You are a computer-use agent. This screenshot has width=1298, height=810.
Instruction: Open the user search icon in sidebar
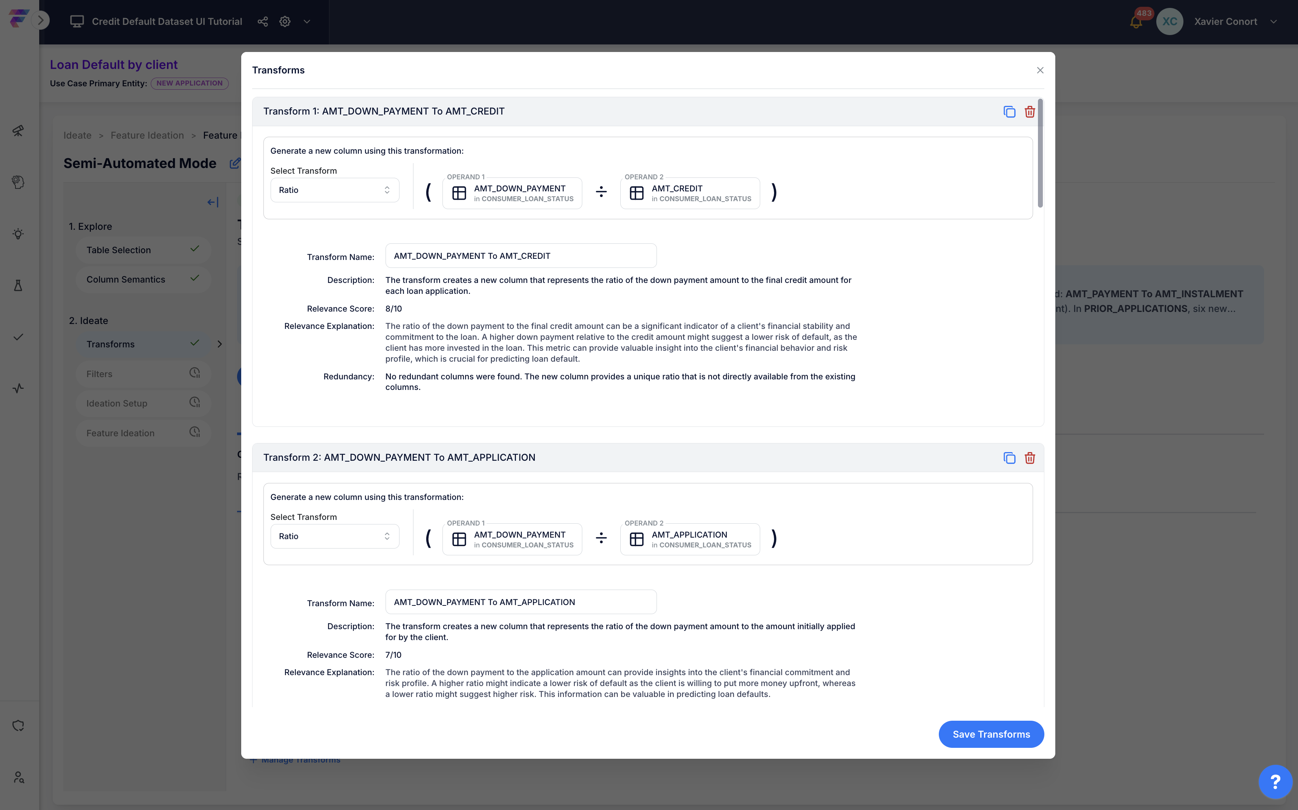pos(18,777)
